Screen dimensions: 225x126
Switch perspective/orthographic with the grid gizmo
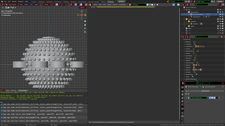point(85,32)
